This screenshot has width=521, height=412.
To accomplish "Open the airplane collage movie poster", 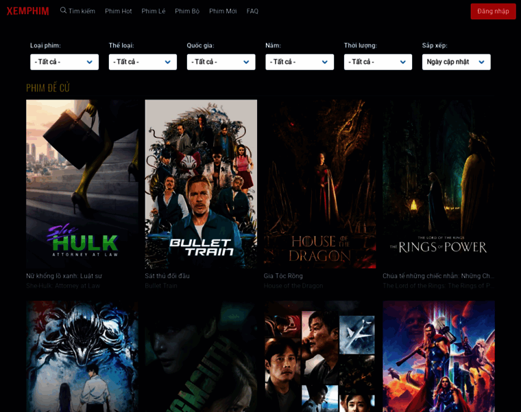I will [x=319, y=356].
